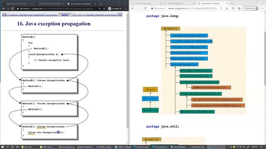Select Java Exception Hierarchy tab in Edge
The width and height of the screenshot is (266, 149).
coord(212,3)
